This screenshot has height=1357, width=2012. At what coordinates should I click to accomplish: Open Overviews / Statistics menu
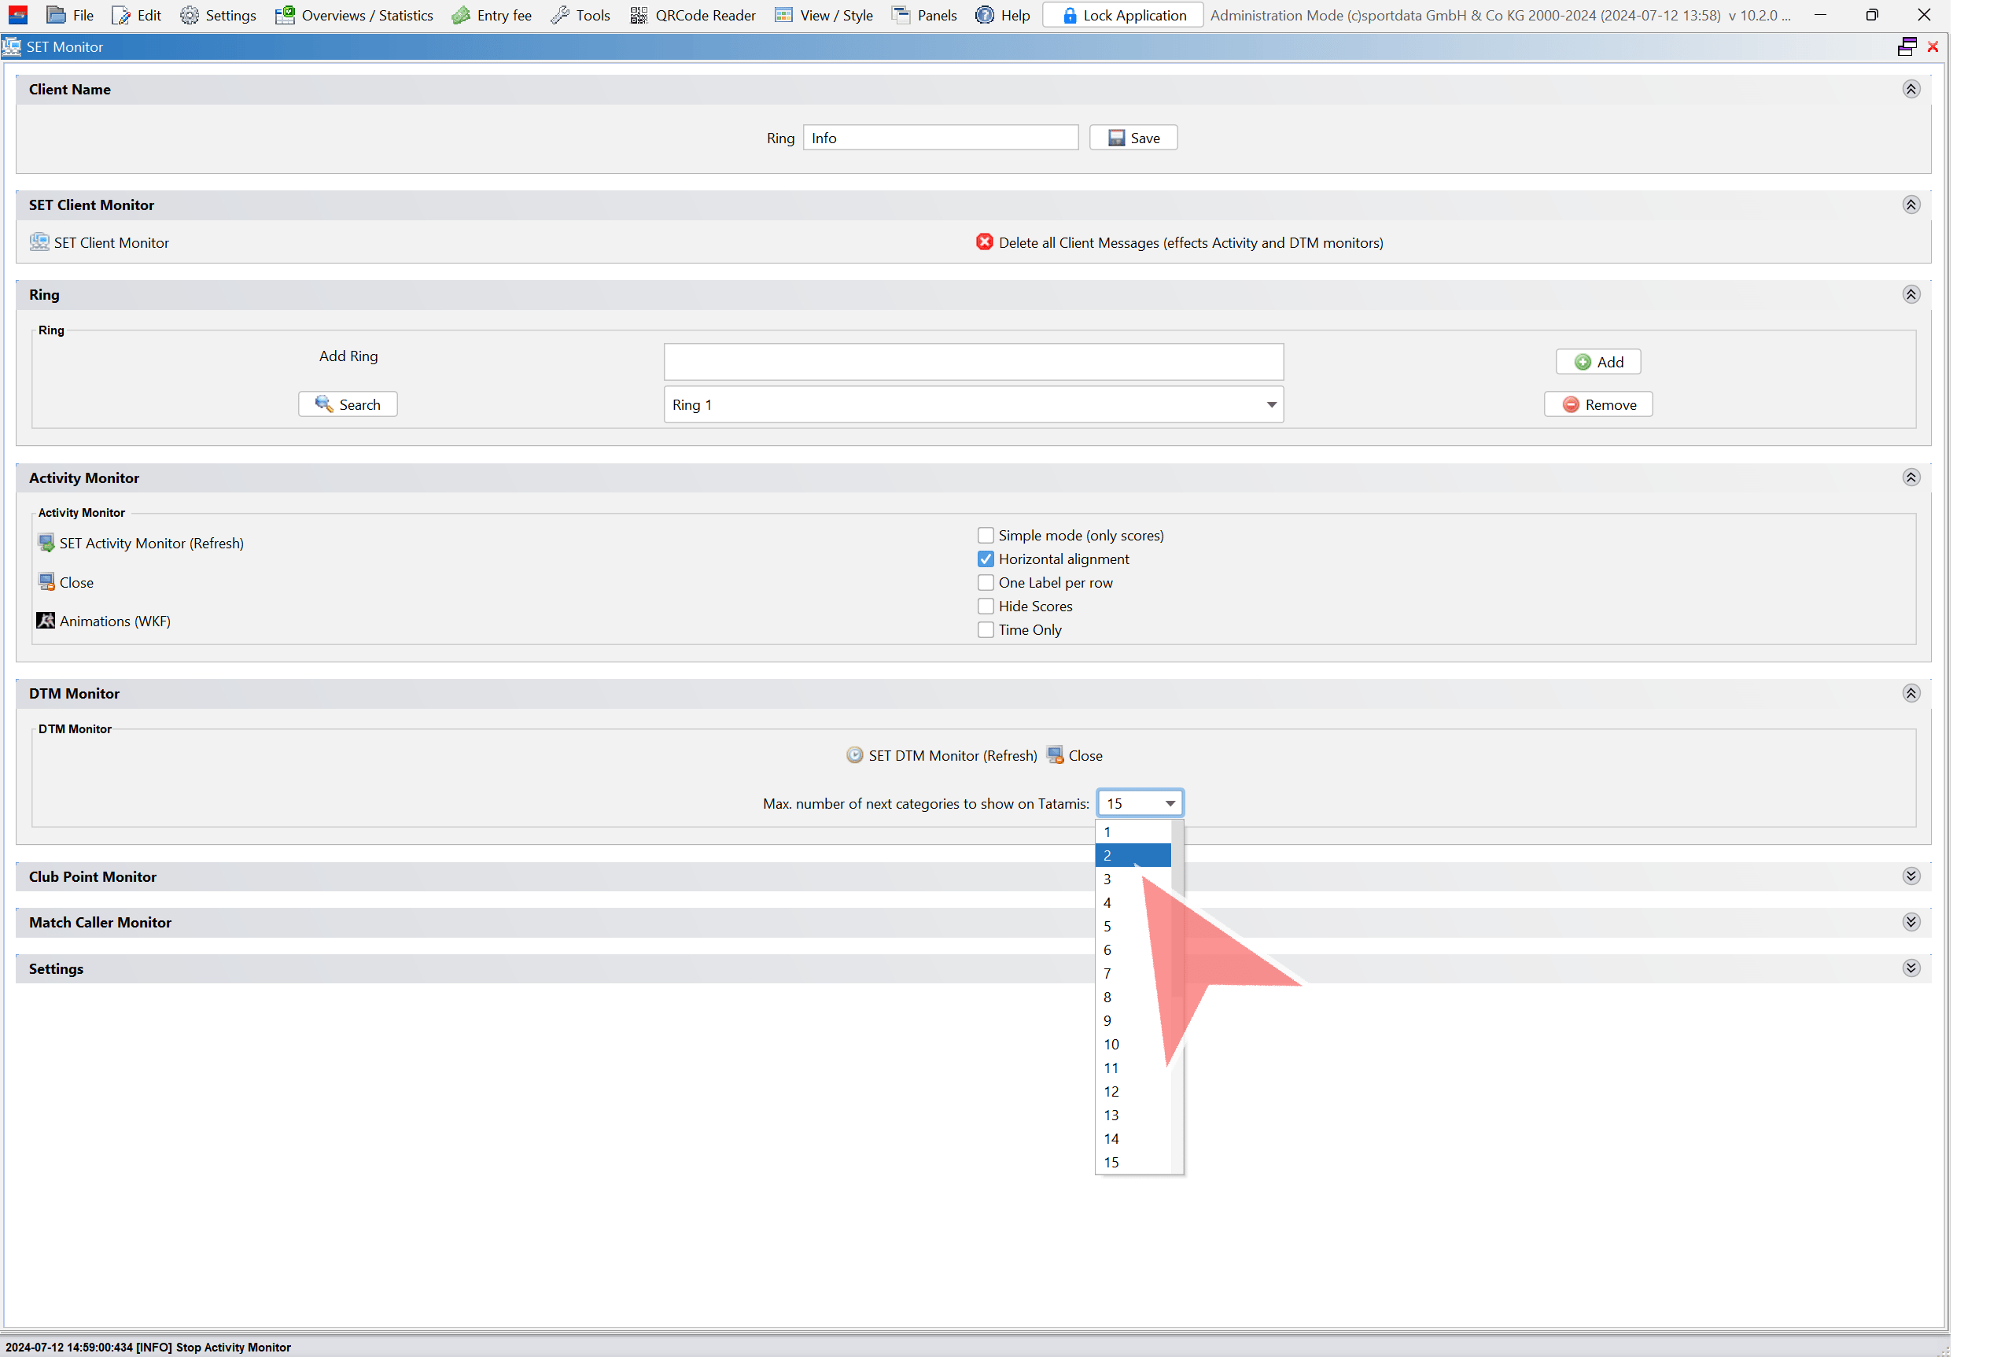(353, 16)
